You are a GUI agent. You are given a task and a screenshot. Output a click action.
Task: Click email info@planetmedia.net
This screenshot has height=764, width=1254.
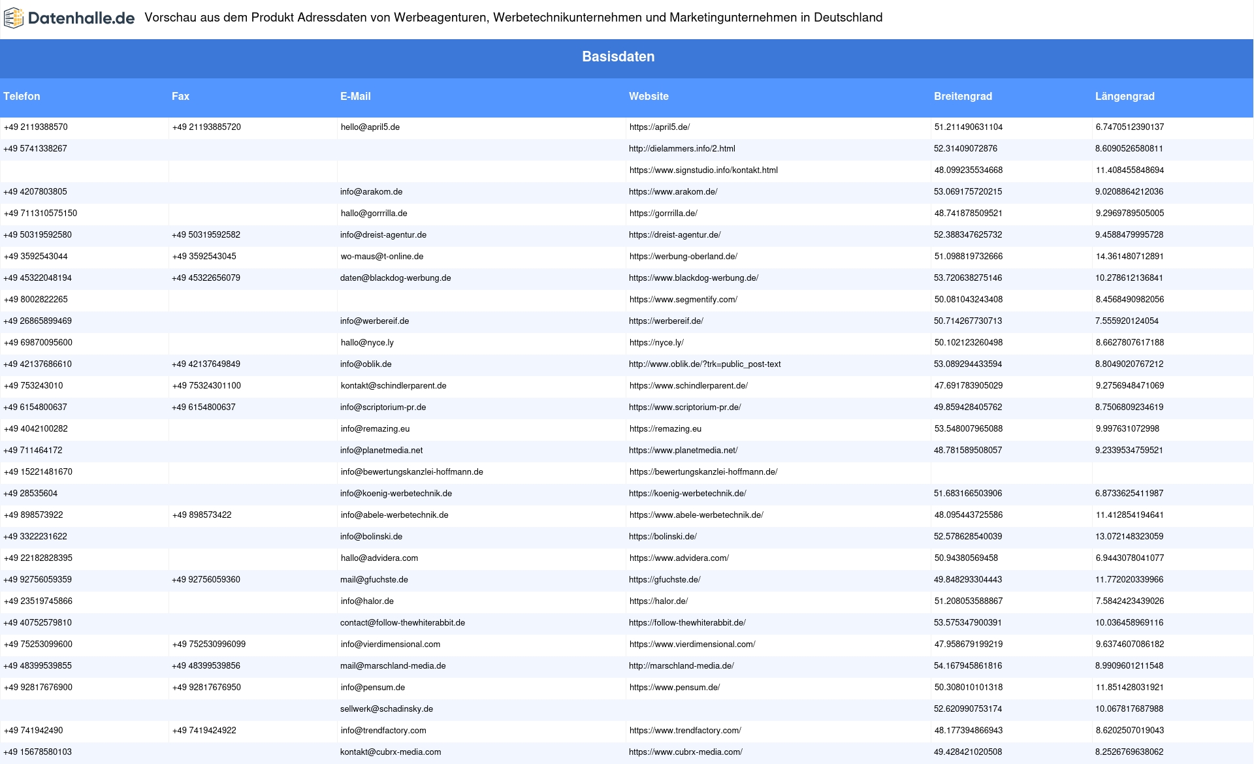click(381, 451)
